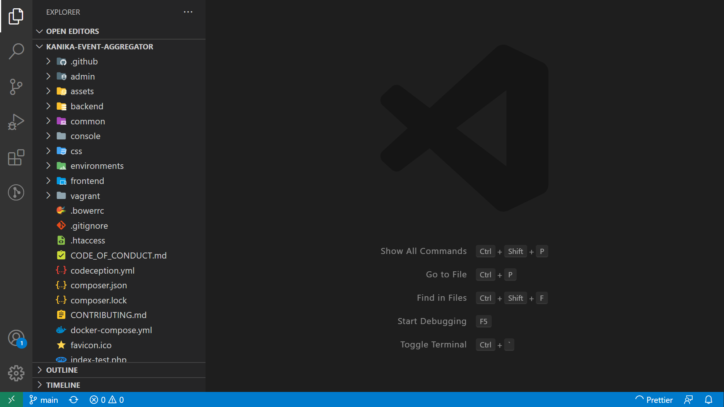Open the Extensions view icon

pos(16,158)
